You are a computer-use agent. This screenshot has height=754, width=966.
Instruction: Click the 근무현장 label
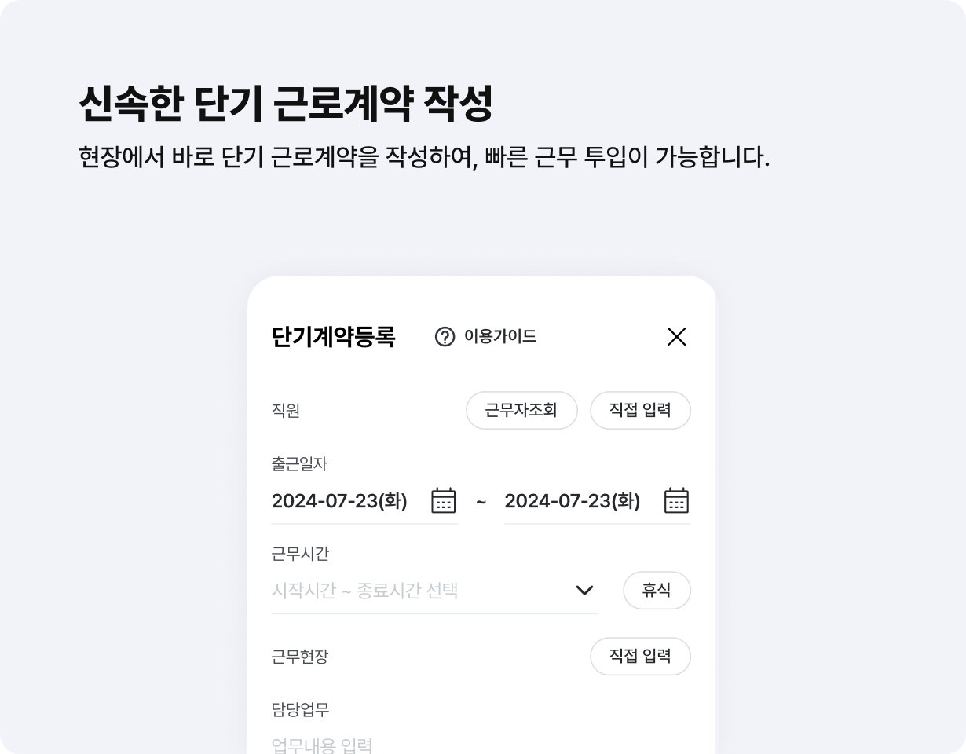point(300,657)
